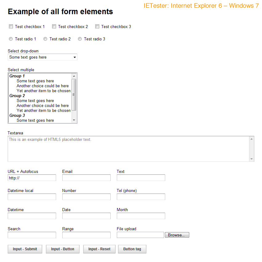
Task: Select 'Another choice could be here' under Group 1
Action: 43,86
